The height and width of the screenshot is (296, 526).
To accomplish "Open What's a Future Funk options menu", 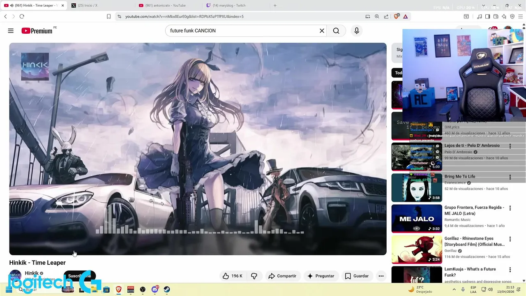I will tap(510, 270).
